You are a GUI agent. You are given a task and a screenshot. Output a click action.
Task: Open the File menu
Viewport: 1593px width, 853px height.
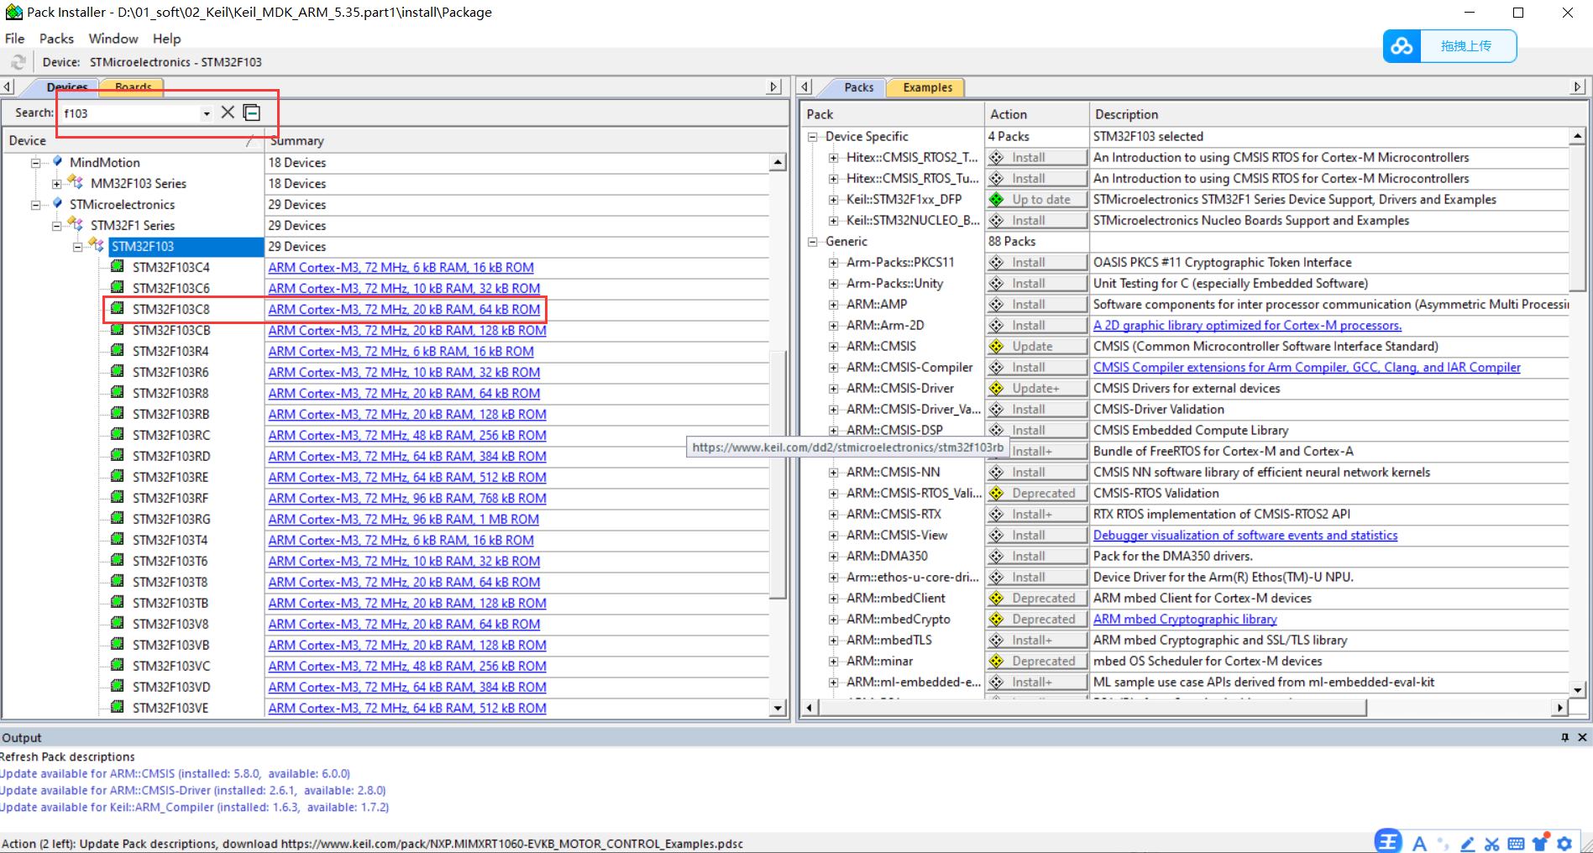[x=15, y=39]
